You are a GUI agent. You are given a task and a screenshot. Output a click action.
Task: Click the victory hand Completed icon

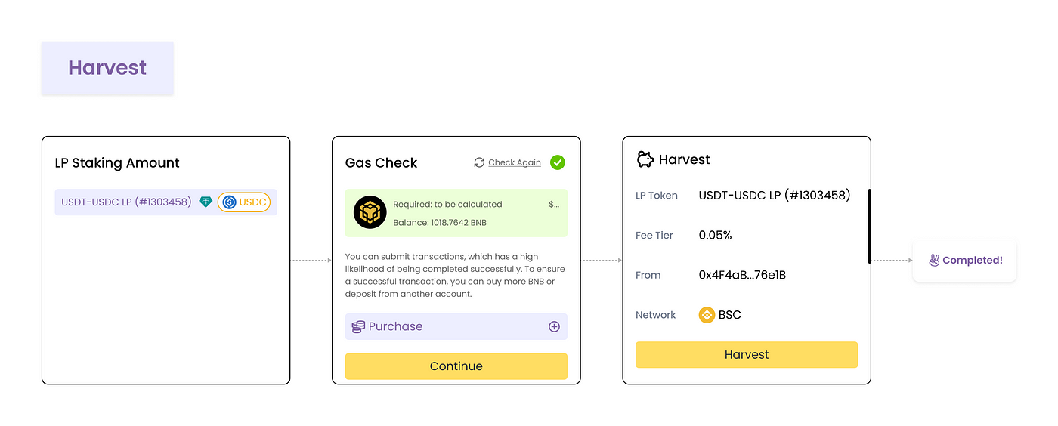coord(934,261)
